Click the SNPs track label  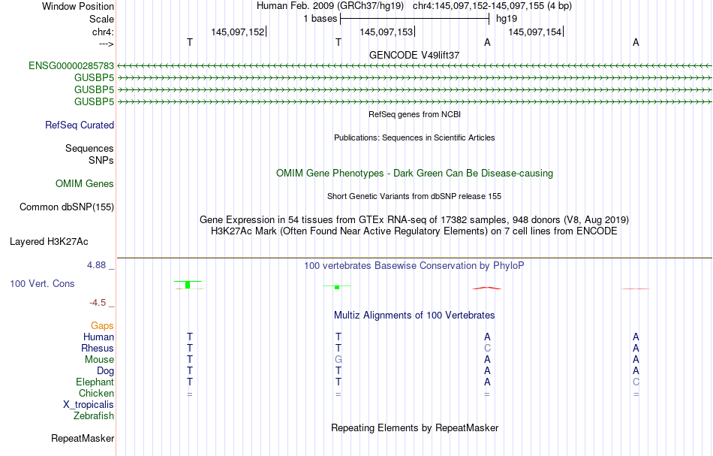(x=101, y=160)
